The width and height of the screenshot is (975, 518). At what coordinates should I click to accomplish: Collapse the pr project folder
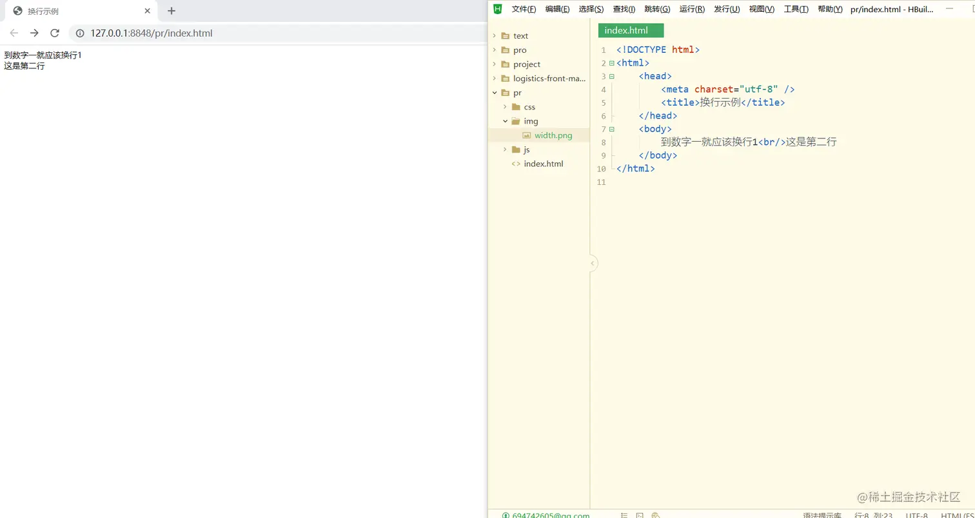coord(495,93)
